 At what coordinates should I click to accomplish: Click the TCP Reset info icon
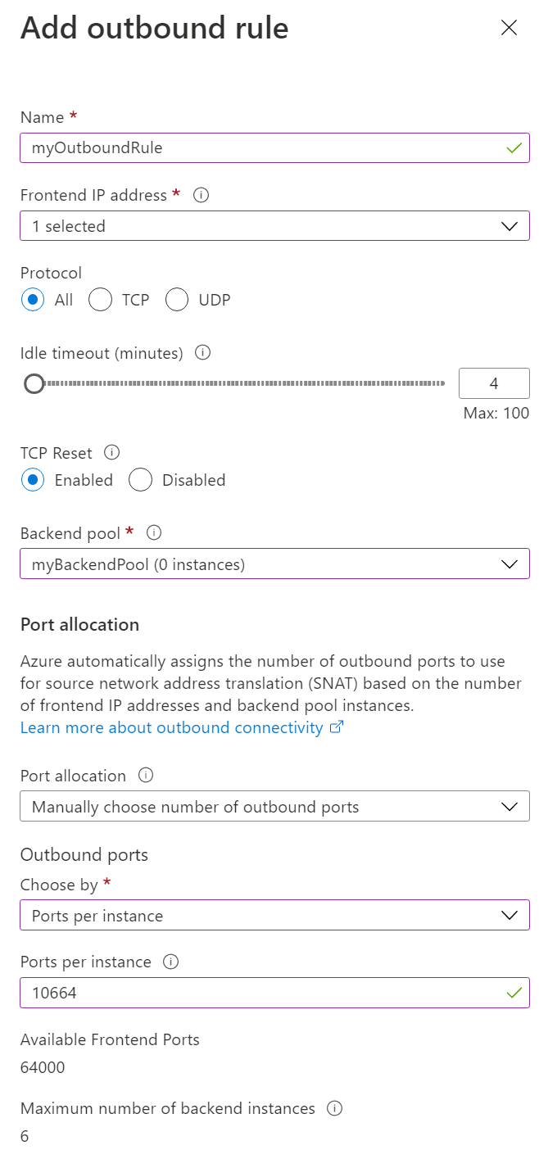click(x=113, y=452)
